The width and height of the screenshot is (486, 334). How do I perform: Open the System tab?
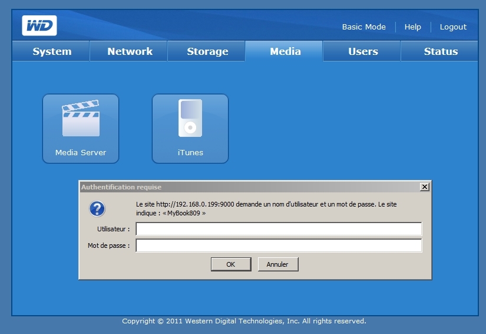coord(51,51)
